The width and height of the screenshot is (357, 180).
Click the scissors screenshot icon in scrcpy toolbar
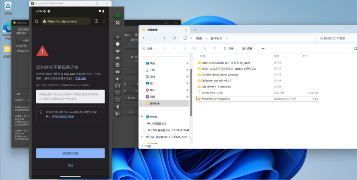pos(118,113)
